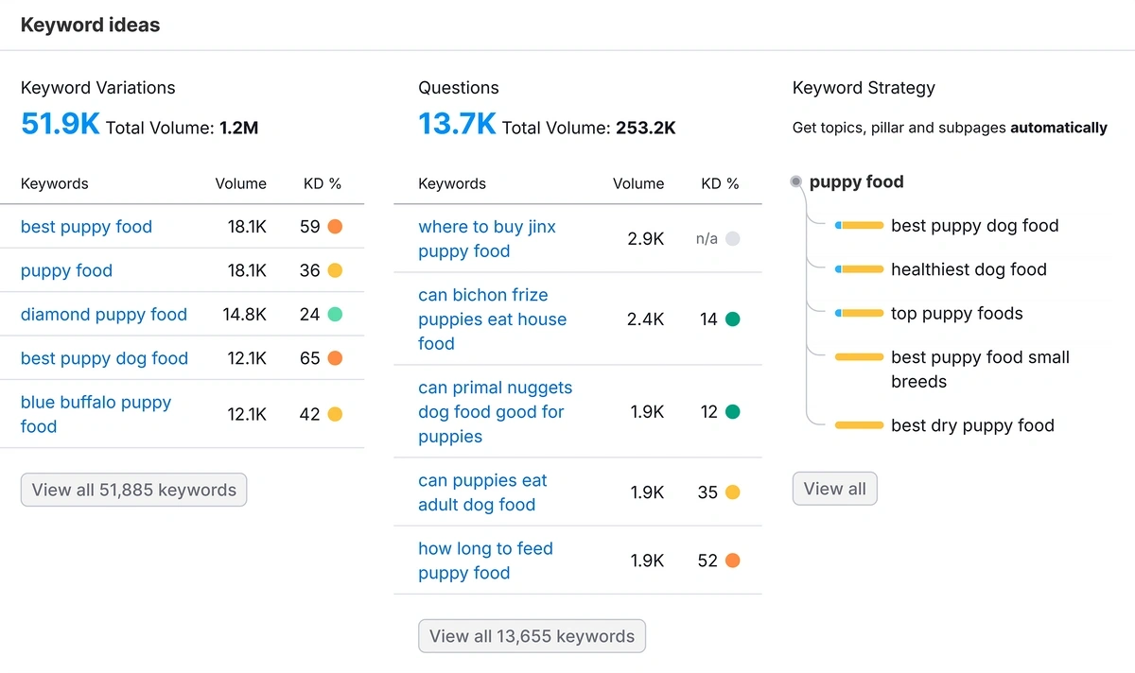Click the 13.7K questions count

(457, 124)
